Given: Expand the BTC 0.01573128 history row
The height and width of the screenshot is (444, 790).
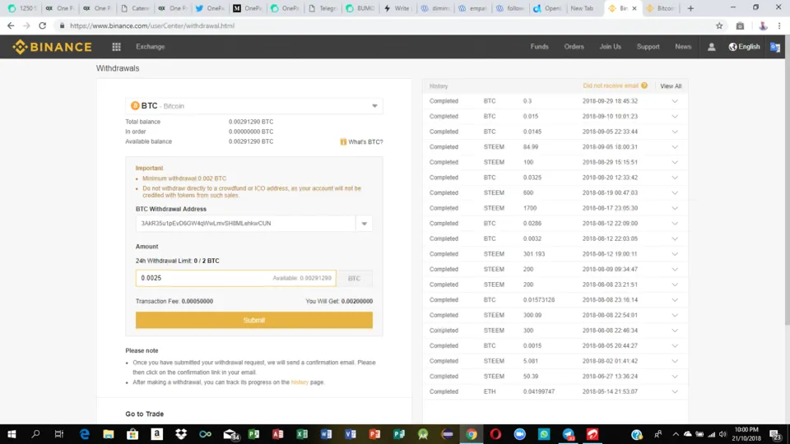Looking at the screenshot, I should [675, 299].
